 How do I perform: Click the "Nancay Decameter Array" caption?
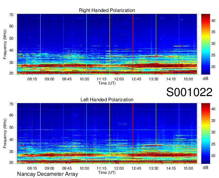pyautogui.click(x=47, y=174)
